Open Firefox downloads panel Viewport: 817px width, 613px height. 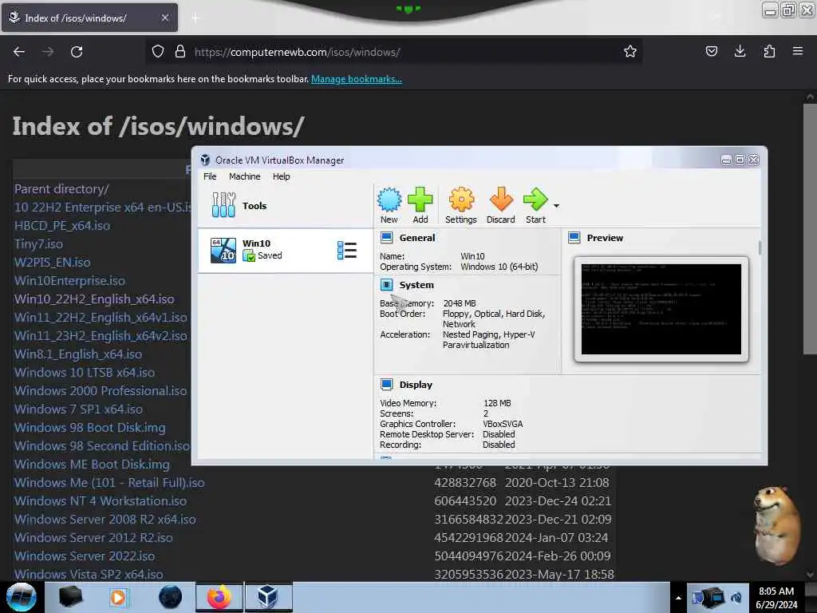tap(740, 52)
